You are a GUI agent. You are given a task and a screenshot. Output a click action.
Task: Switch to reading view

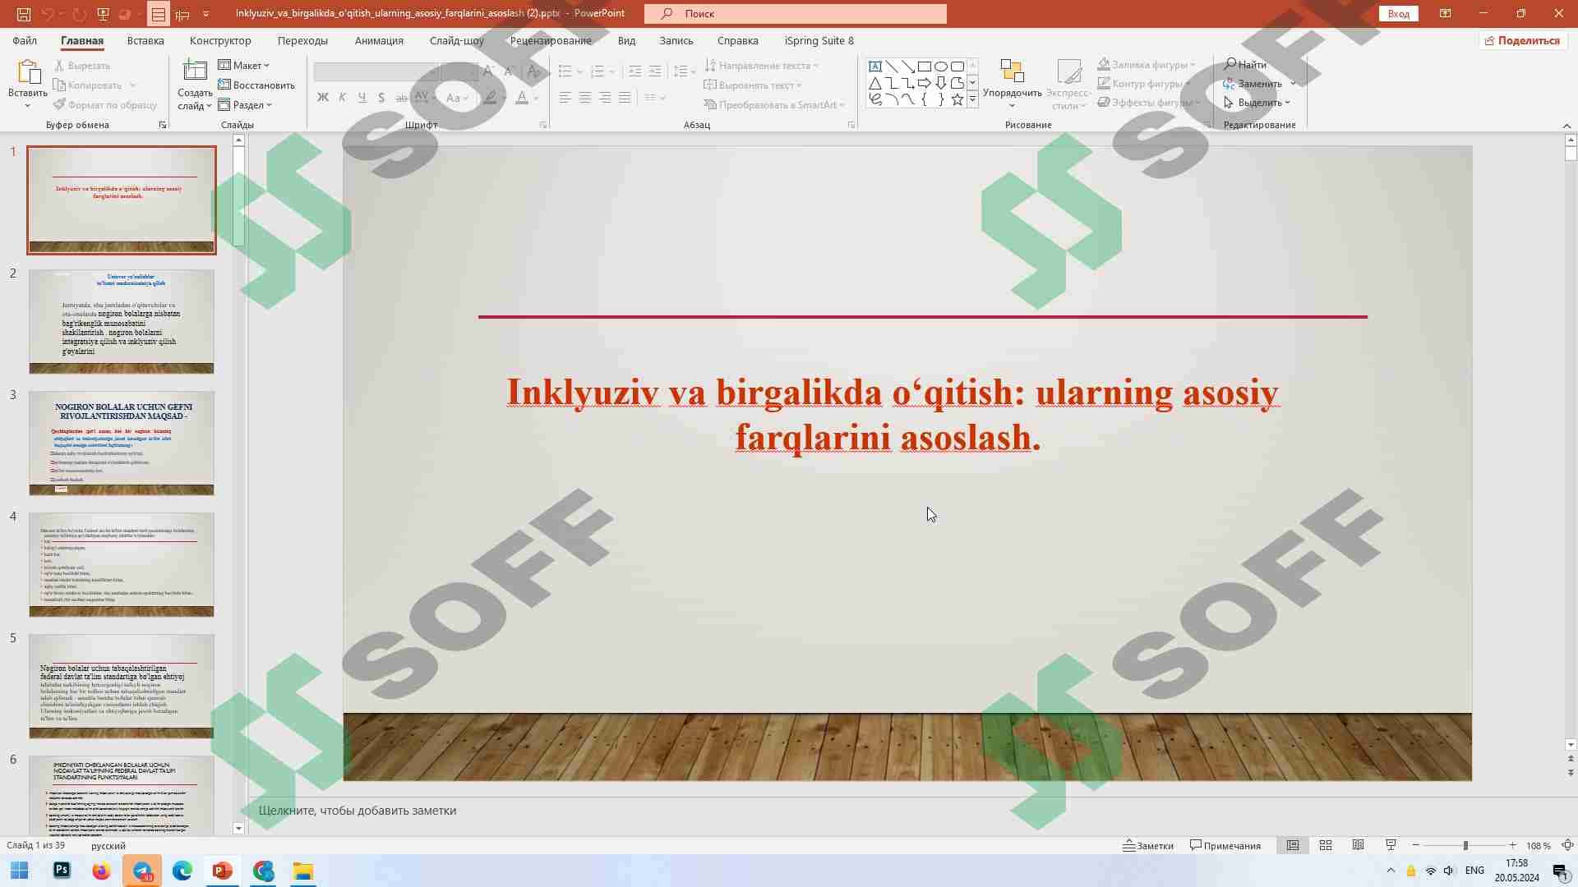click(x=1359, y=845)
